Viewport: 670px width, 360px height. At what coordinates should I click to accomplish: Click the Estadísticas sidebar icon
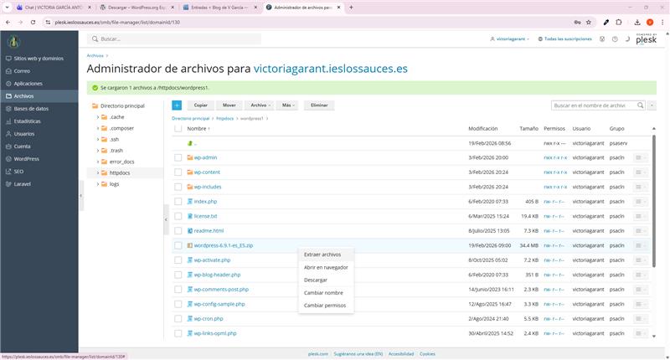pos(8,121)
